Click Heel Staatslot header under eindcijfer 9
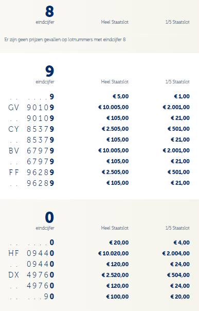Screen dimensions: 199x311 [x=115, y=82]
